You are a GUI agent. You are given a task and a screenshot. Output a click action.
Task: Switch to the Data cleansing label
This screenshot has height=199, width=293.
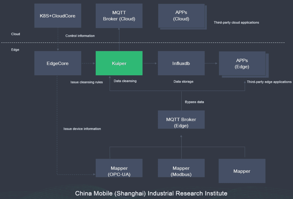pos(125,81)
